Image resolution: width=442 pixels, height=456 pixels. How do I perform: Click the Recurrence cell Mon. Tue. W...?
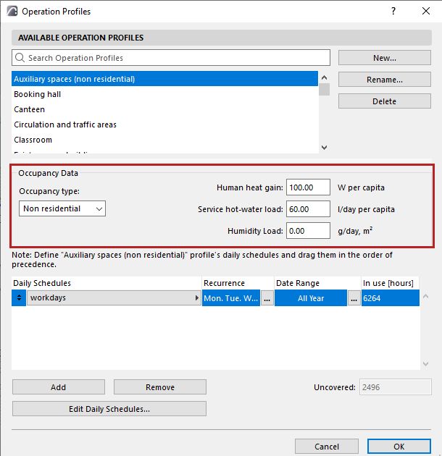coord(231,298)
